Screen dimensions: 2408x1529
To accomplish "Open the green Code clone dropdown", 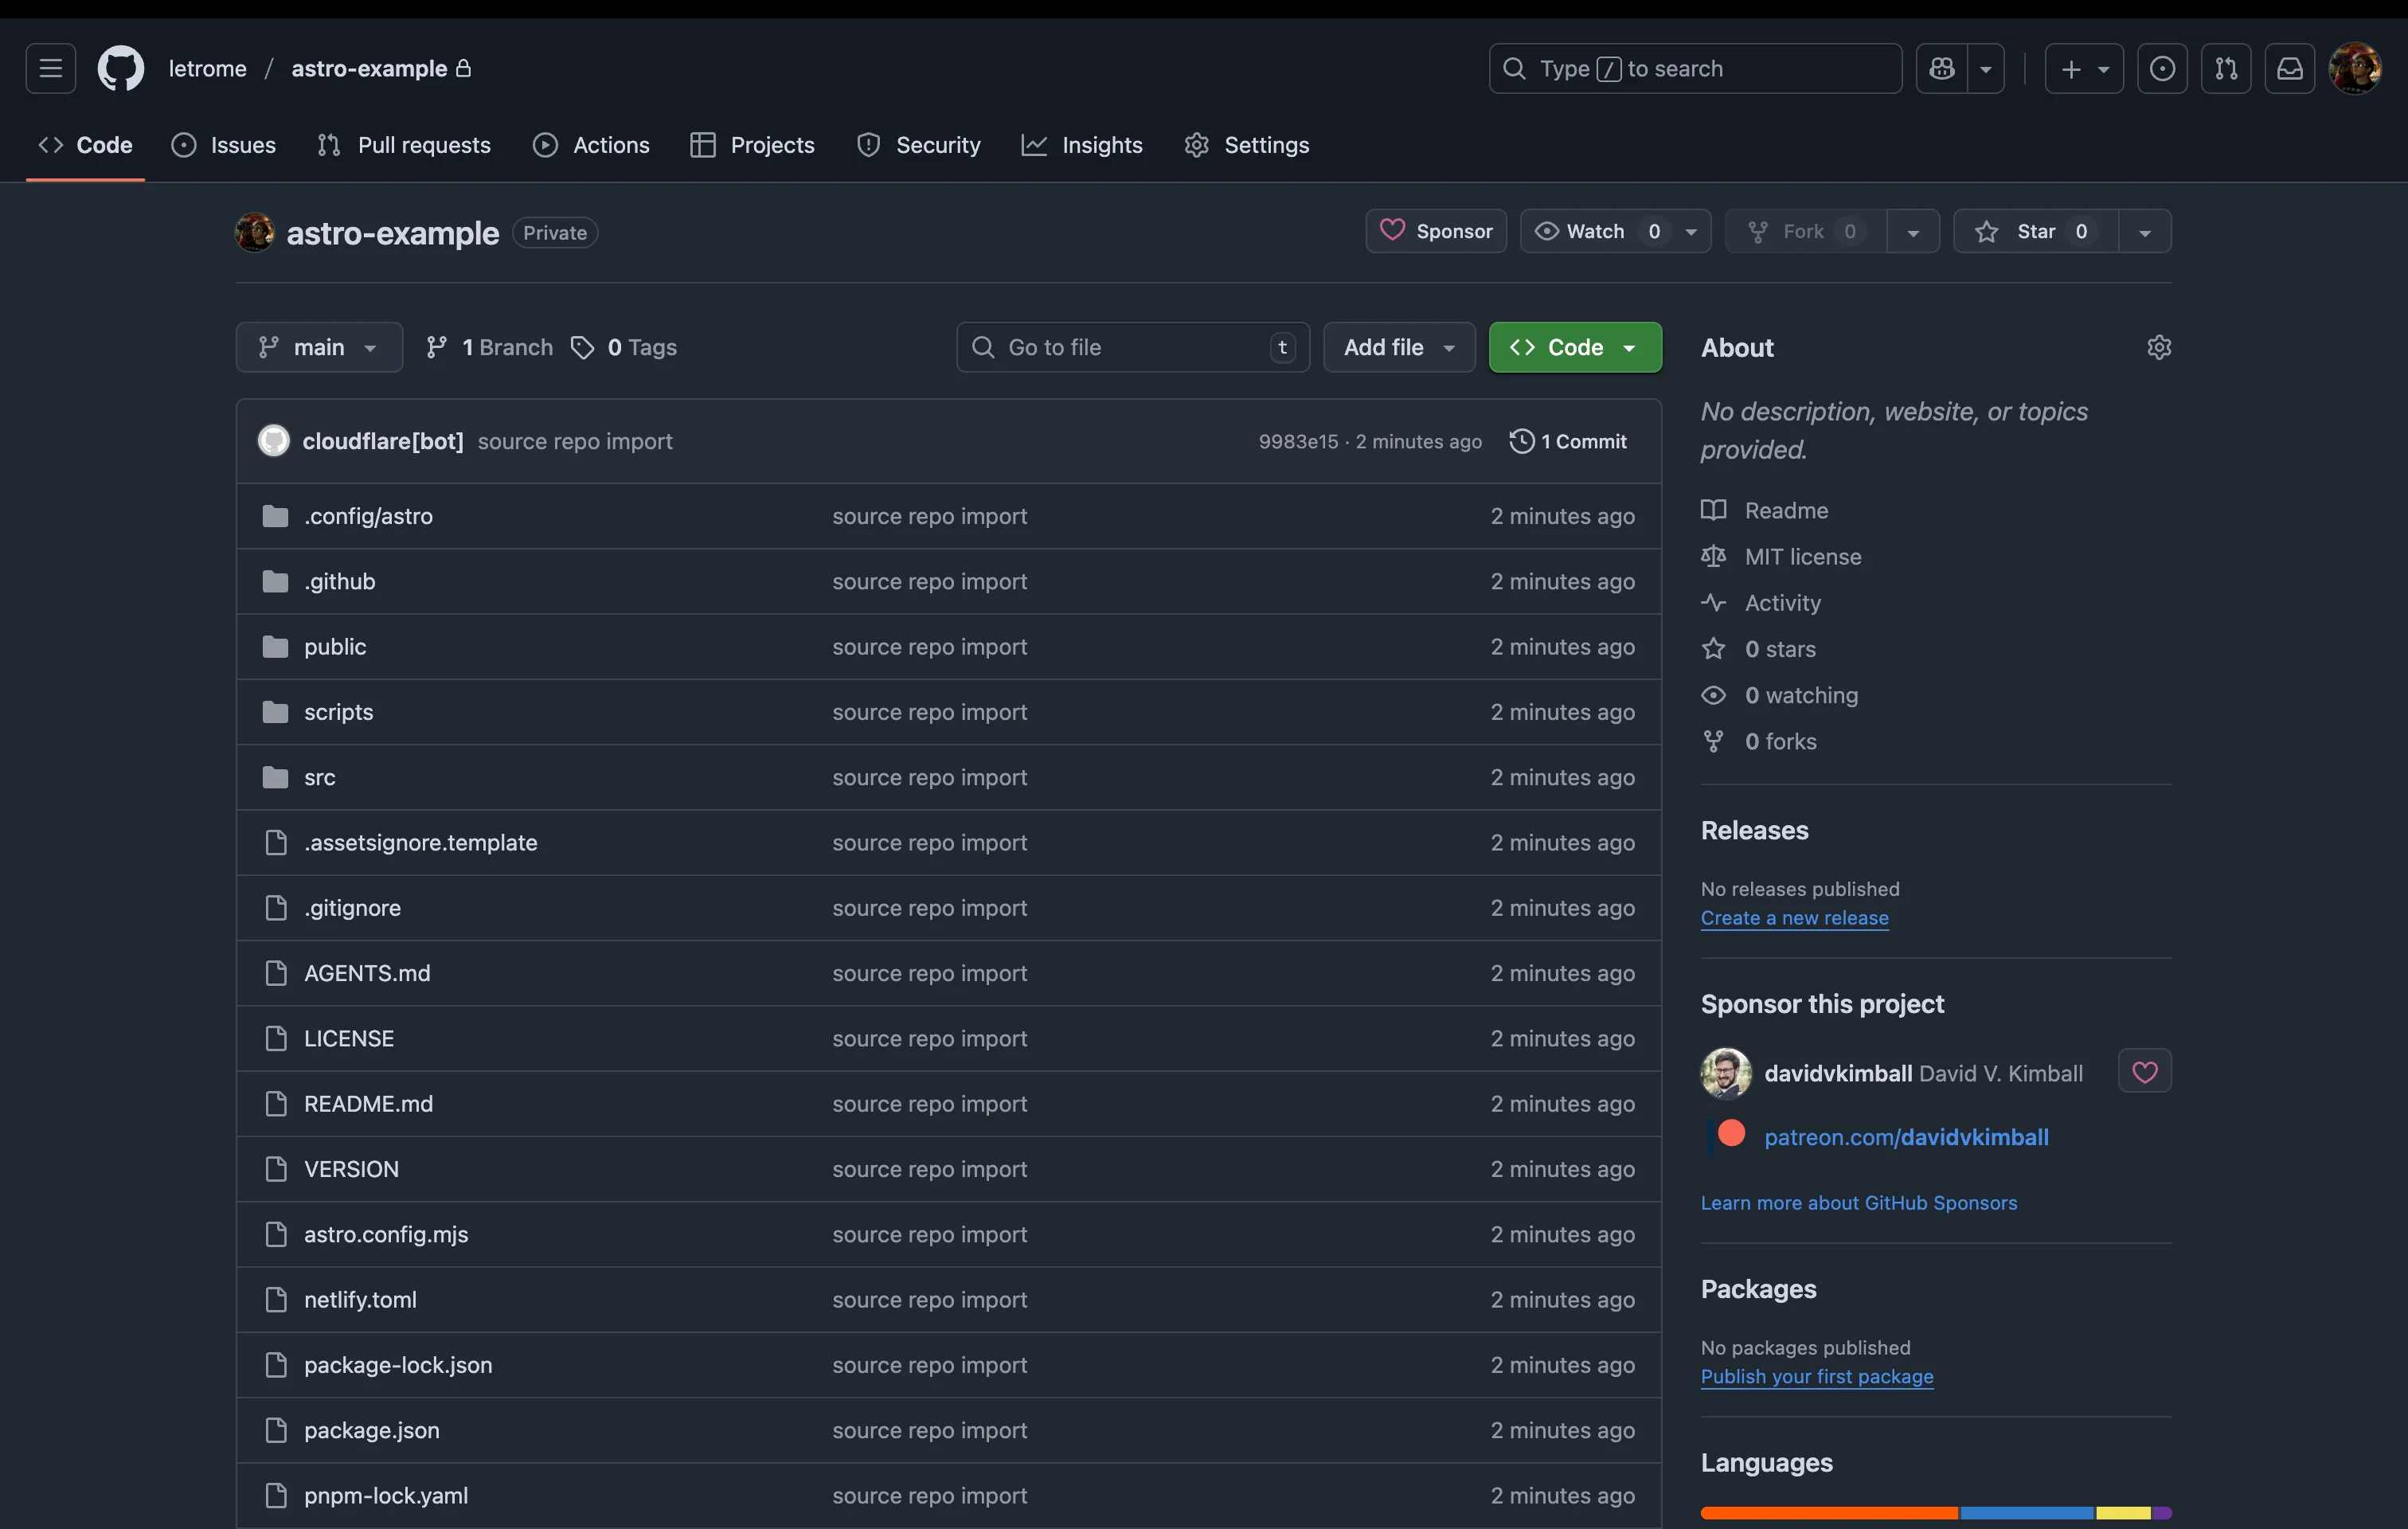I will coord(1575,347).
